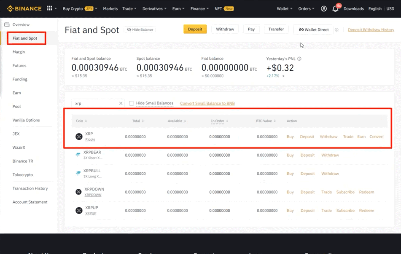Open the notifications bell icon
The width and height of the screenshot is (401, 254).
tap(335, 9)
